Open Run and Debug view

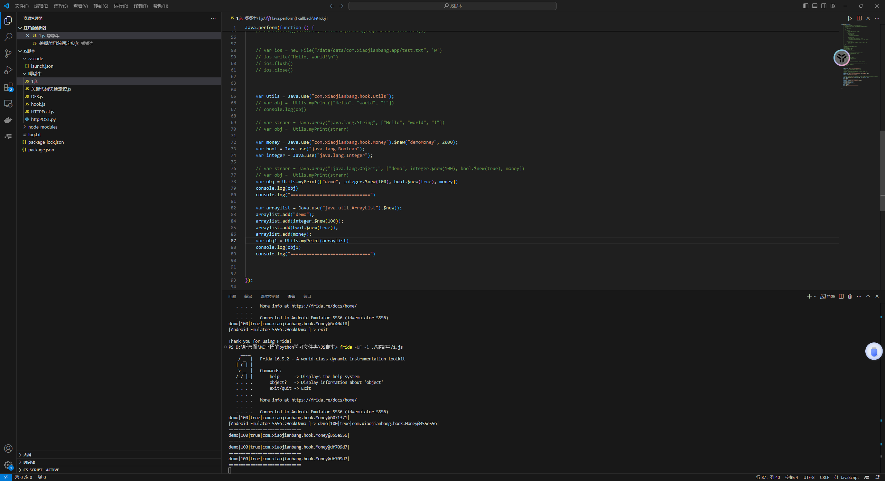[x=8, y=70]
